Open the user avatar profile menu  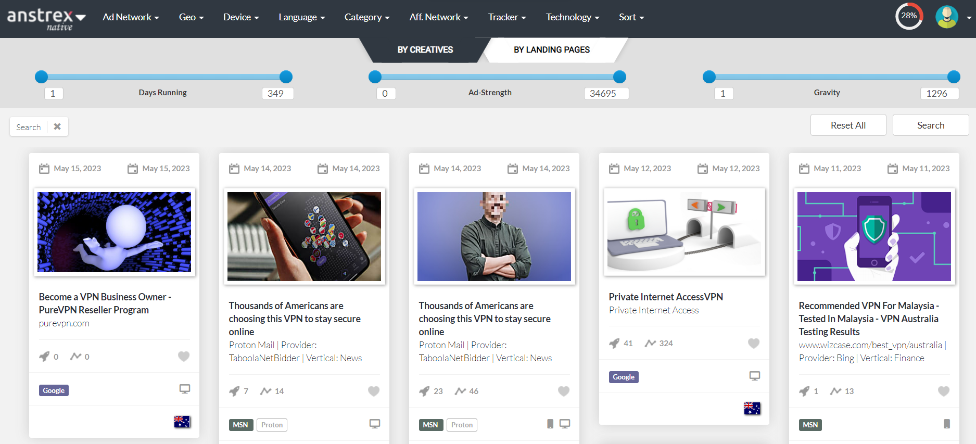947,17
